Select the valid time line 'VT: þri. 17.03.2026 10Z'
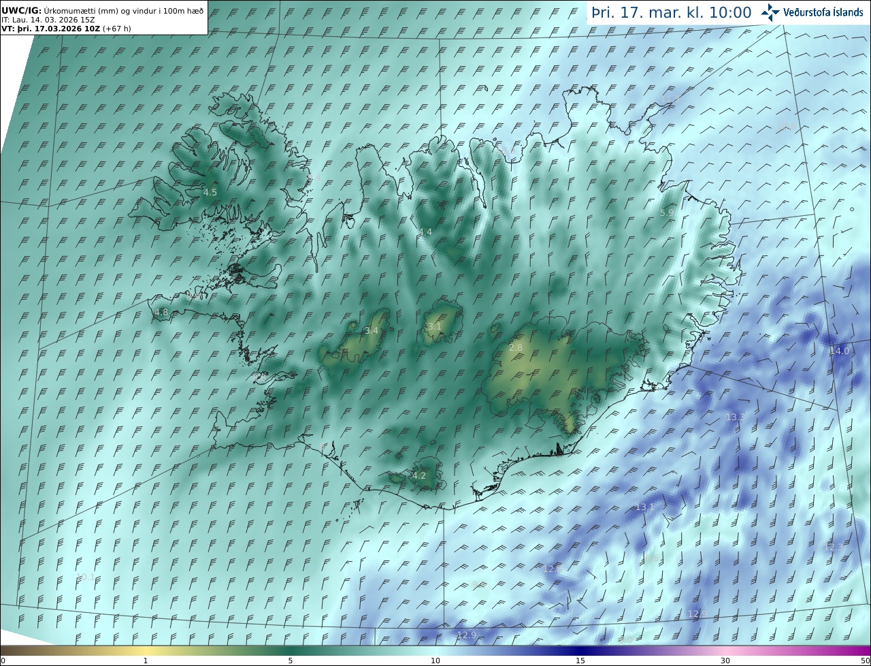Screen dimensions: 871x666 click(x=67, y=29)
